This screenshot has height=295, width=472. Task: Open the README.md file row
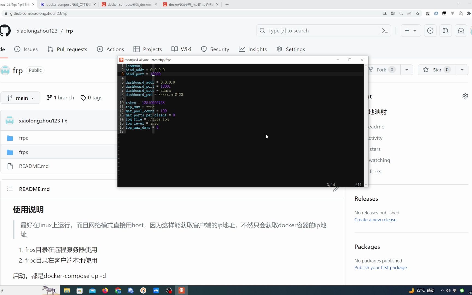34,166
